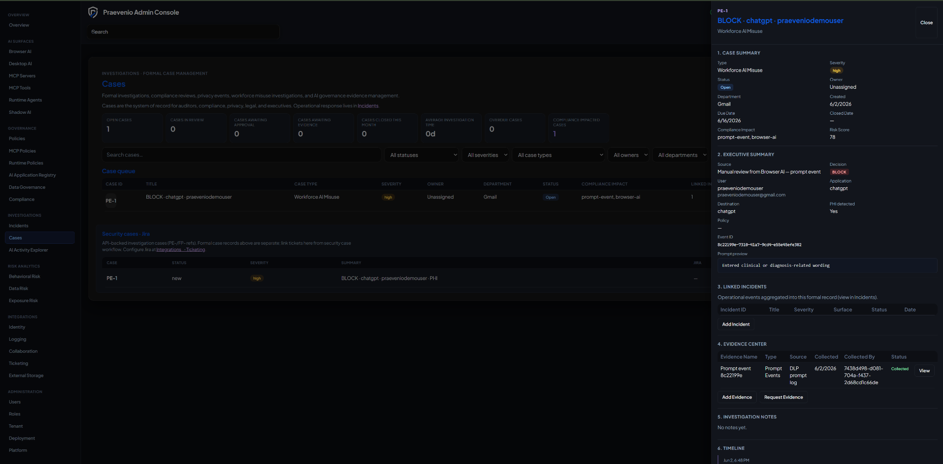Open Deployment administration page
The height and width of the screenshot is (464, 943).
click(22, 438)
